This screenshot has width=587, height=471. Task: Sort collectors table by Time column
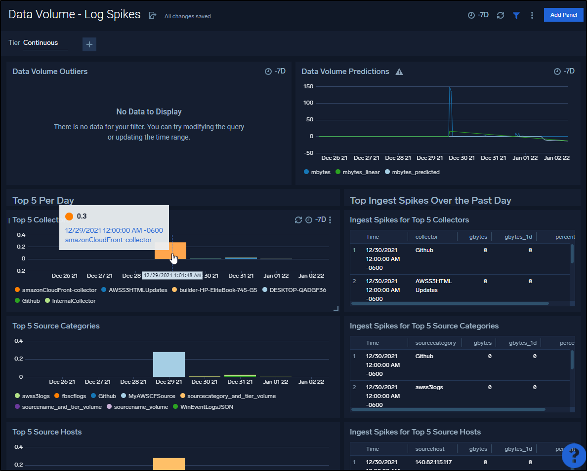373,237
